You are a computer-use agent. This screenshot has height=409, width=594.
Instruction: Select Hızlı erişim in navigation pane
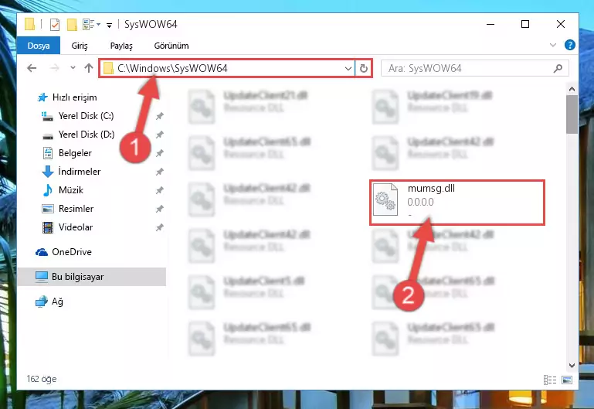click(x=74, y=97)
